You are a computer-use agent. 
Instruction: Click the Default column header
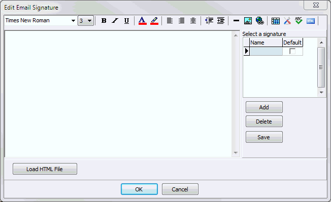[x=292, y=43]
